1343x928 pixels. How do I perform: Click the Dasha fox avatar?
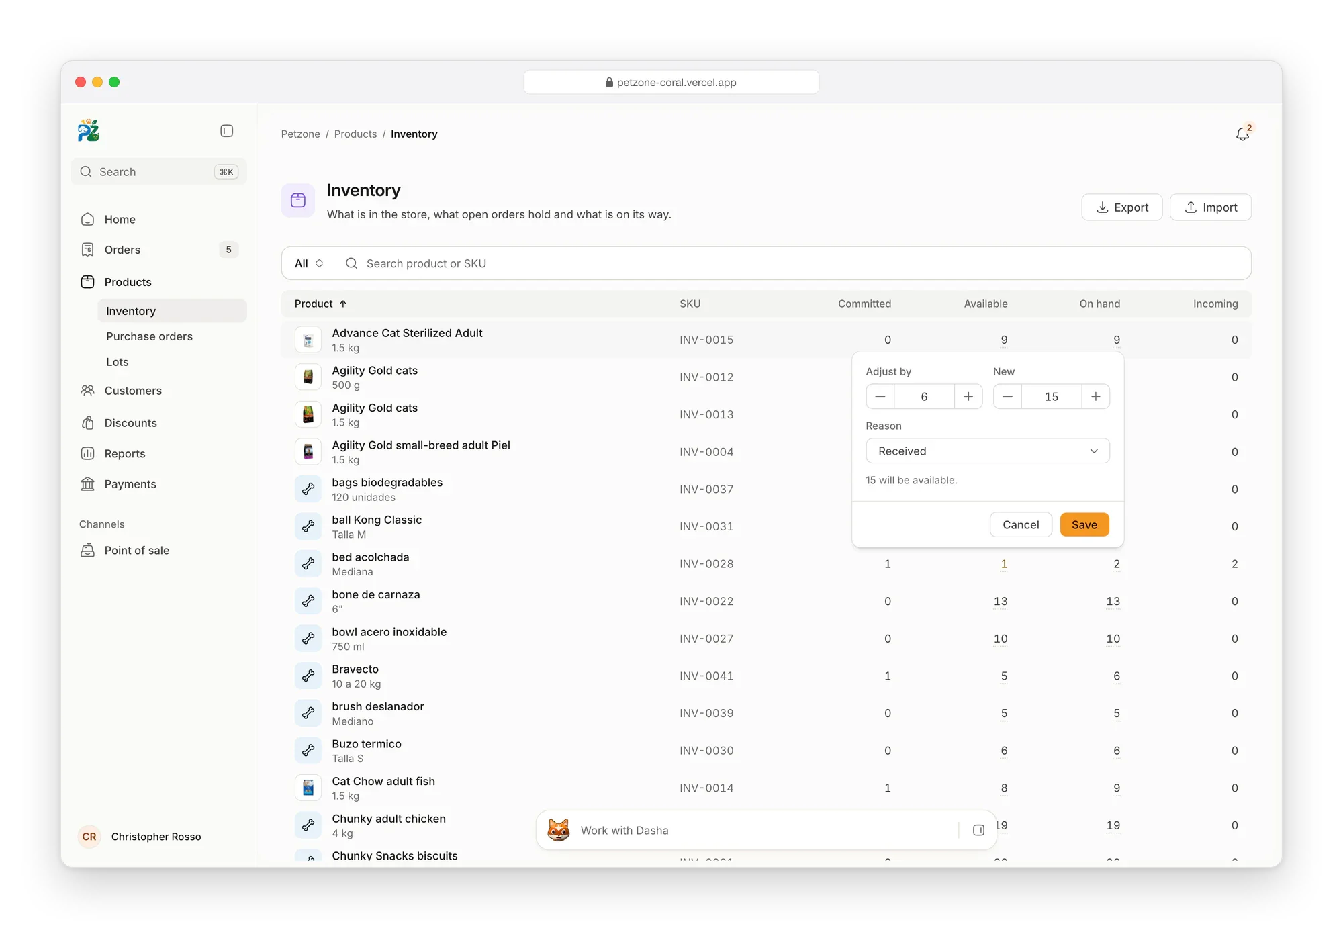pos(559,831)
